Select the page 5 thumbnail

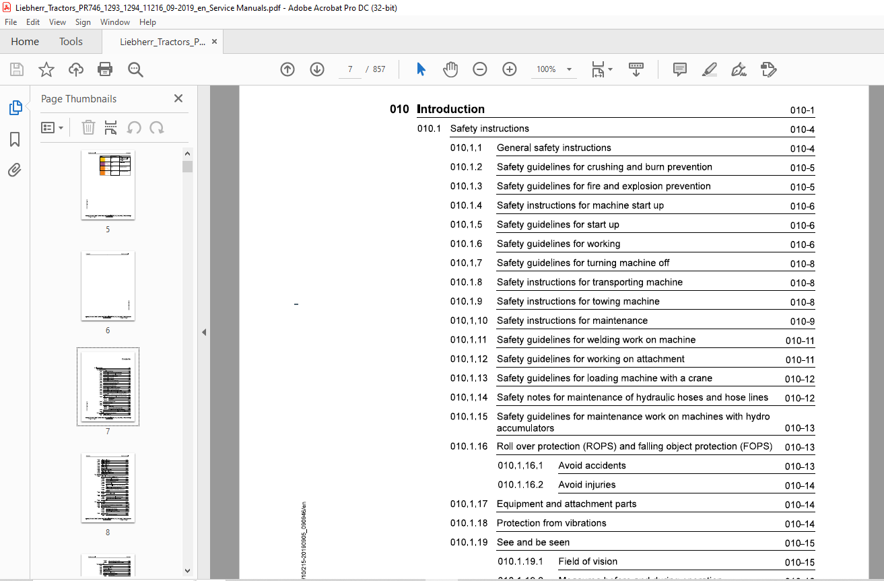(x=108, y=184)
